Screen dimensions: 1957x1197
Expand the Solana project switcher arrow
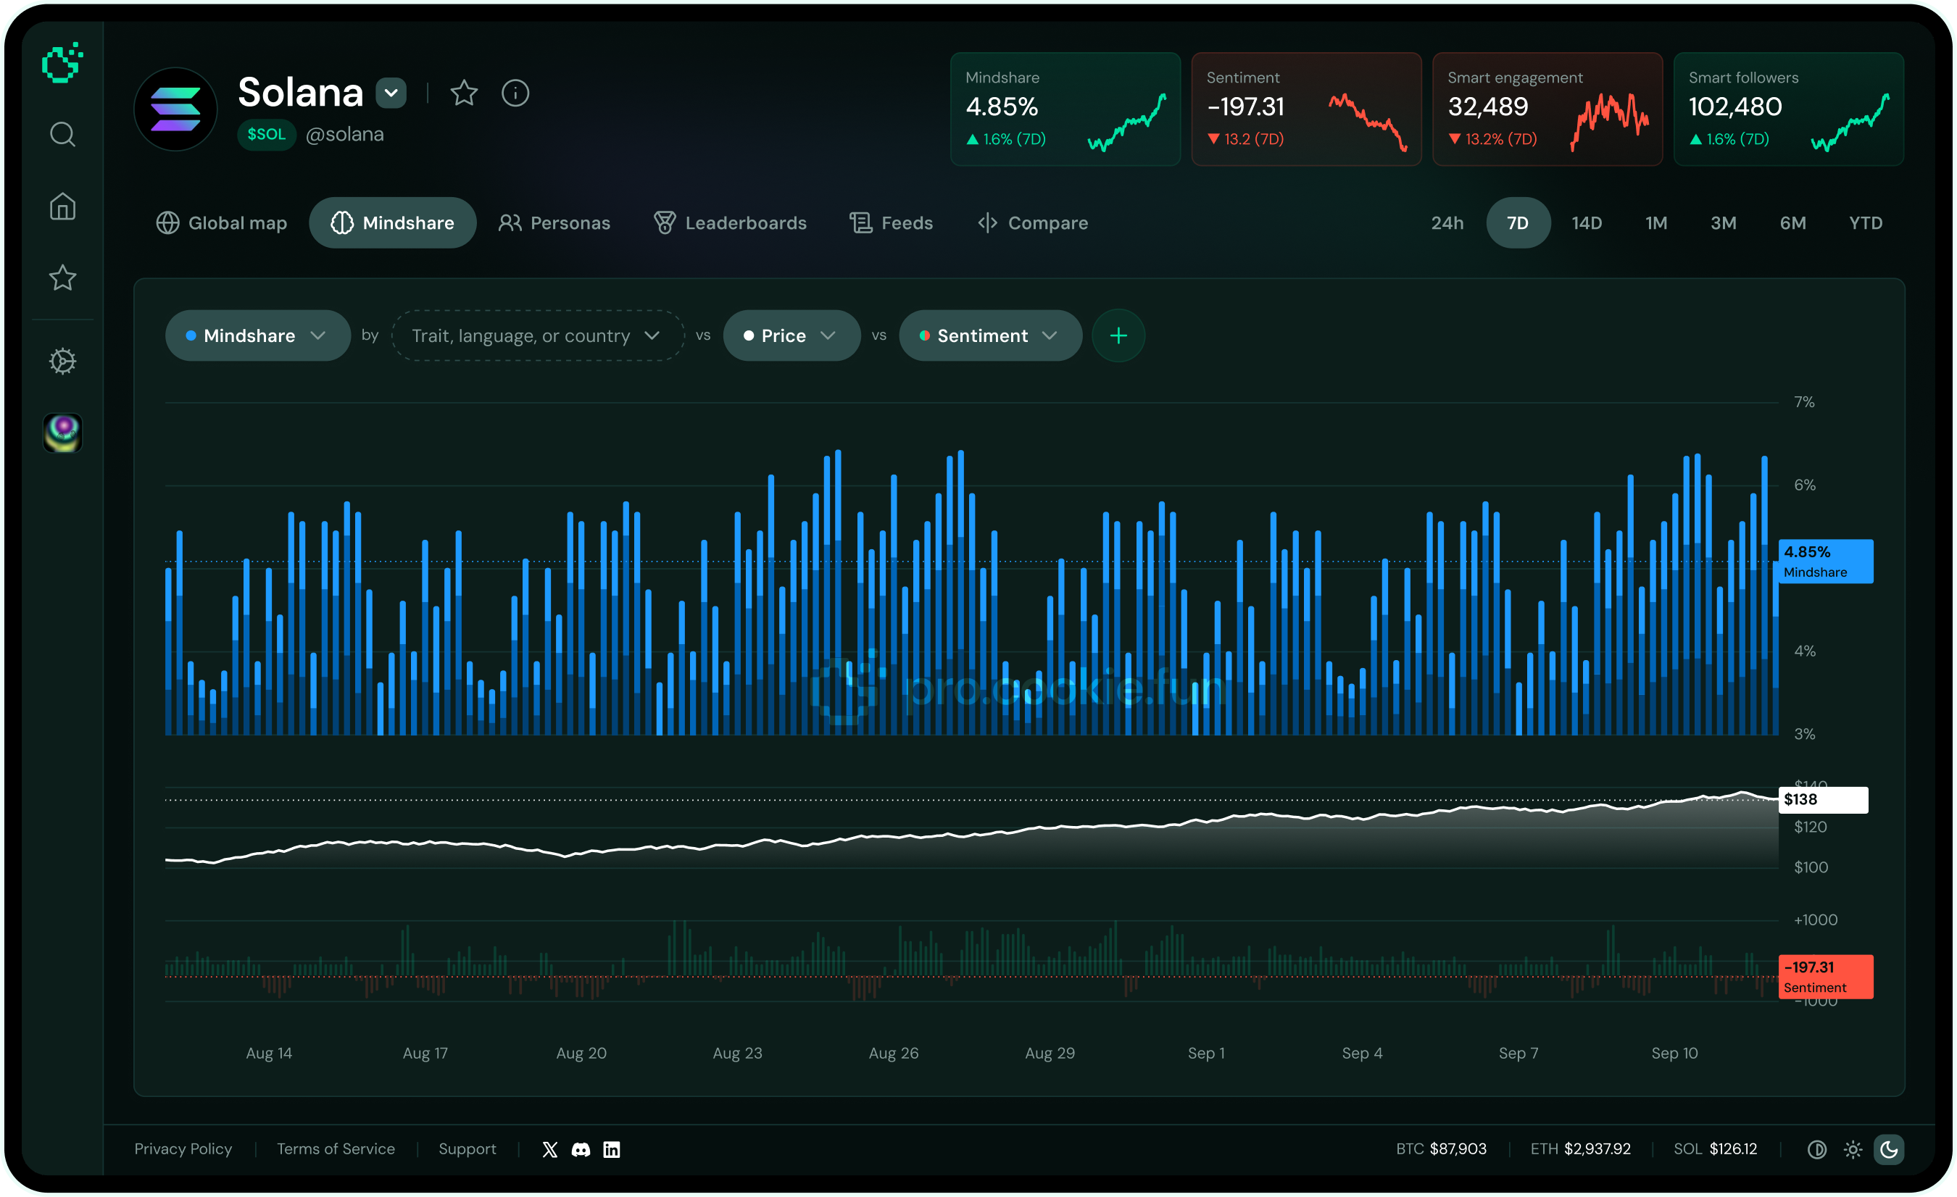coord(391,93)
